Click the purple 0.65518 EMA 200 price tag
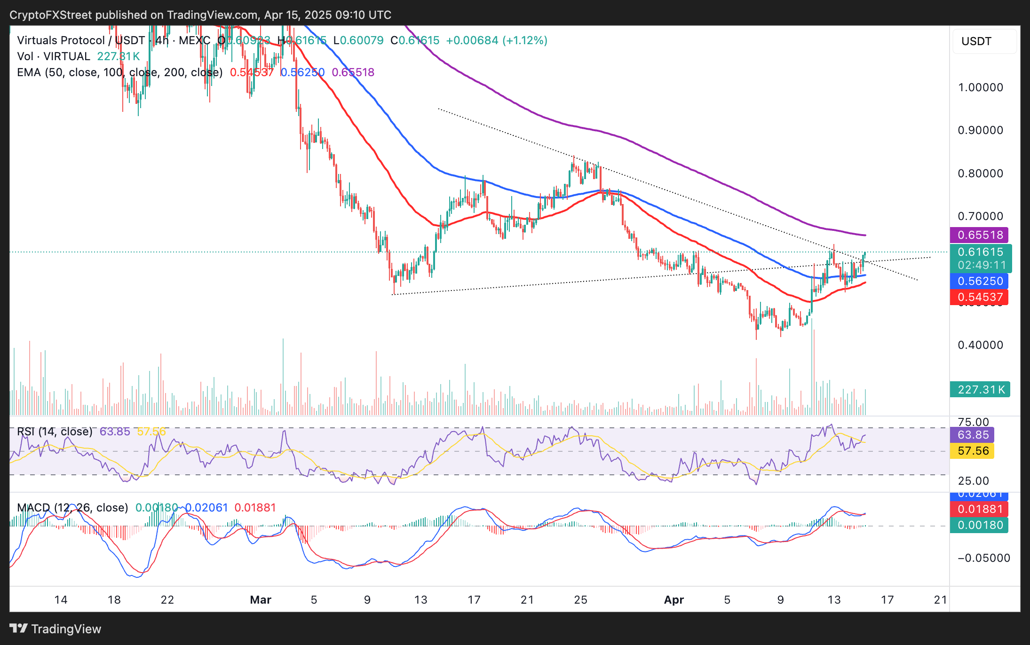The width and height of the screenshot is (1030, 645). [x=980, y=235]
